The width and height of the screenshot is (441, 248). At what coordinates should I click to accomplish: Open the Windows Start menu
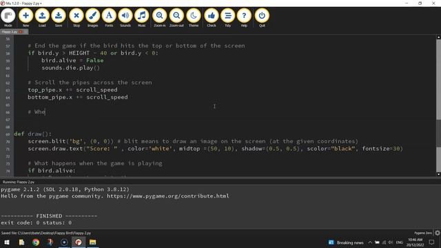(7, 242)
